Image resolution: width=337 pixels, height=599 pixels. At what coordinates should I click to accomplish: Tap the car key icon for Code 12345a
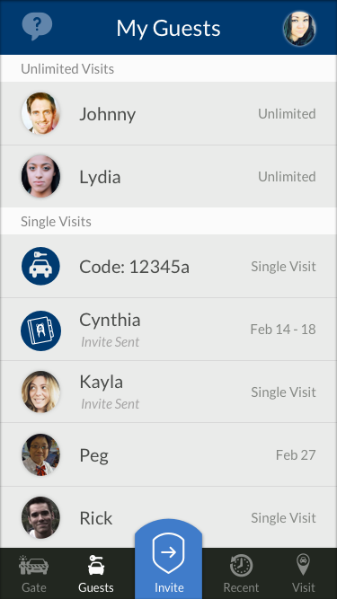tap(40, 266)
